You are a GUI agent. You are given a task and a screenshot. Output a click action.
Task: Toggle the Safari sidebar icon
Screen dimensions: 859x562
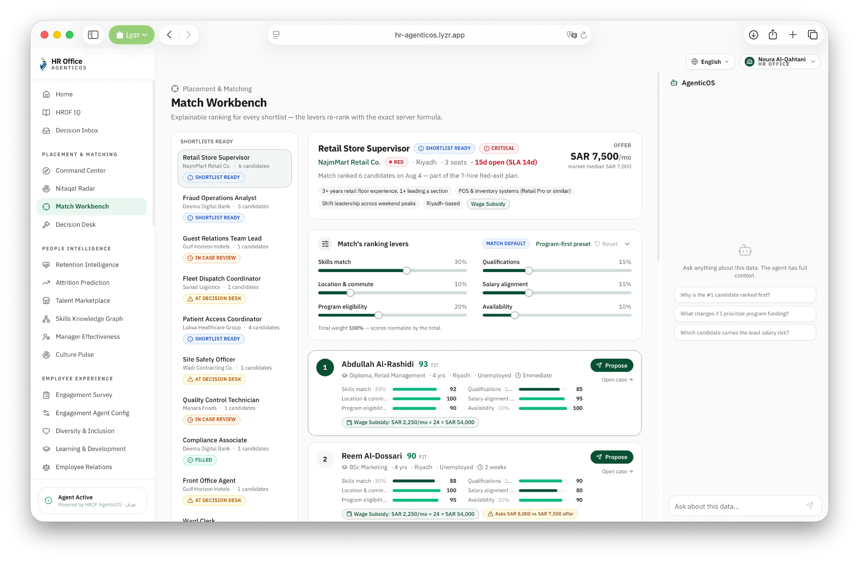tap(93, 35)
